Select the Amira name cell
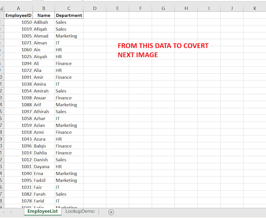 tap(43, 84)
